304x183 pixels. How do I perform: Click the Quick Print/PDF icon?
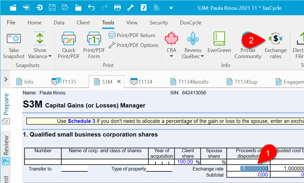point(69,38)
